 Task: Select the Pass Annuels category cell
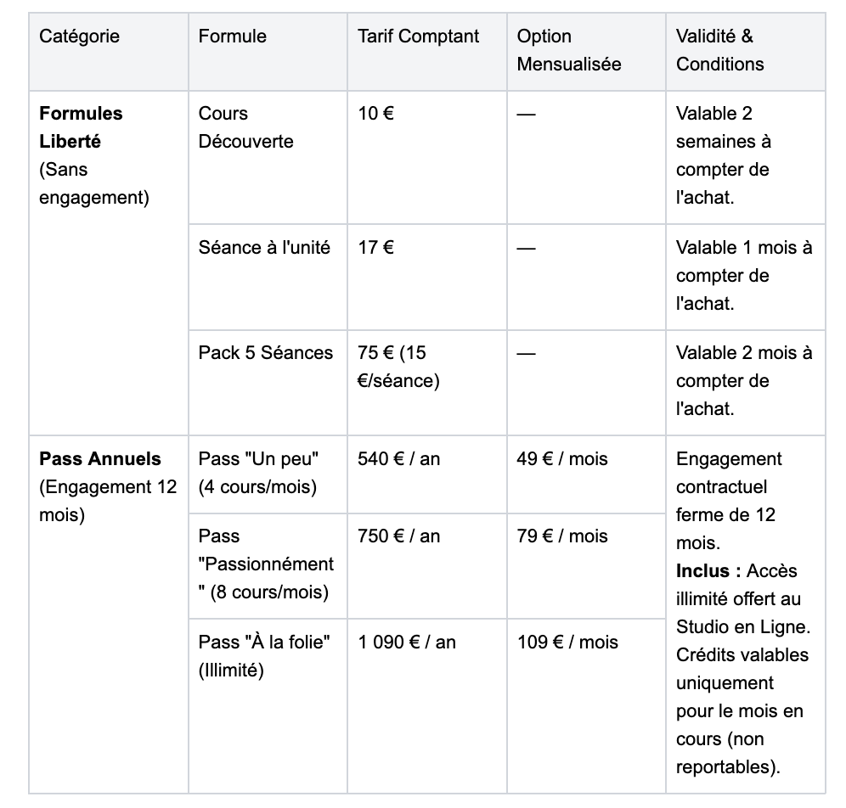[x=109, y=614]
